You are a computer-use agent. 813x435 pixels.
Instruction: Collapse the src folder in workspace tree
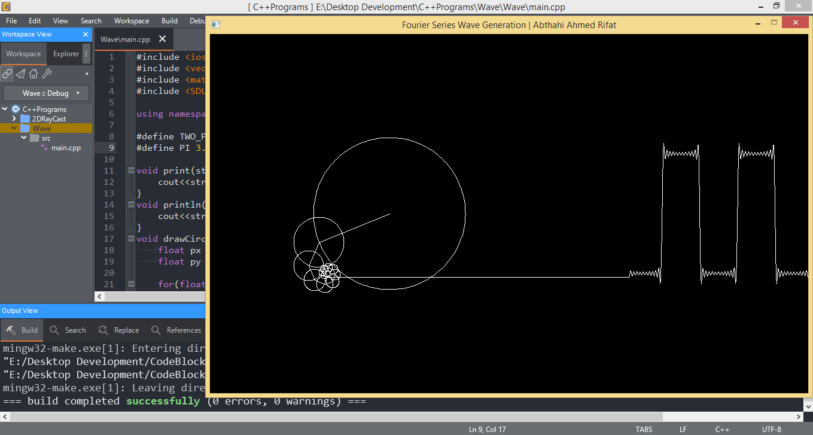coord(24,138)
